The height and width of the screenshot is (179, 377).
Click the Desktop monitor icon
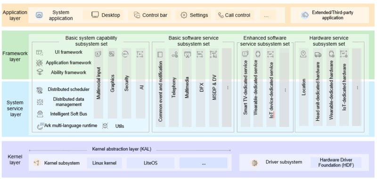pos(95,15)
